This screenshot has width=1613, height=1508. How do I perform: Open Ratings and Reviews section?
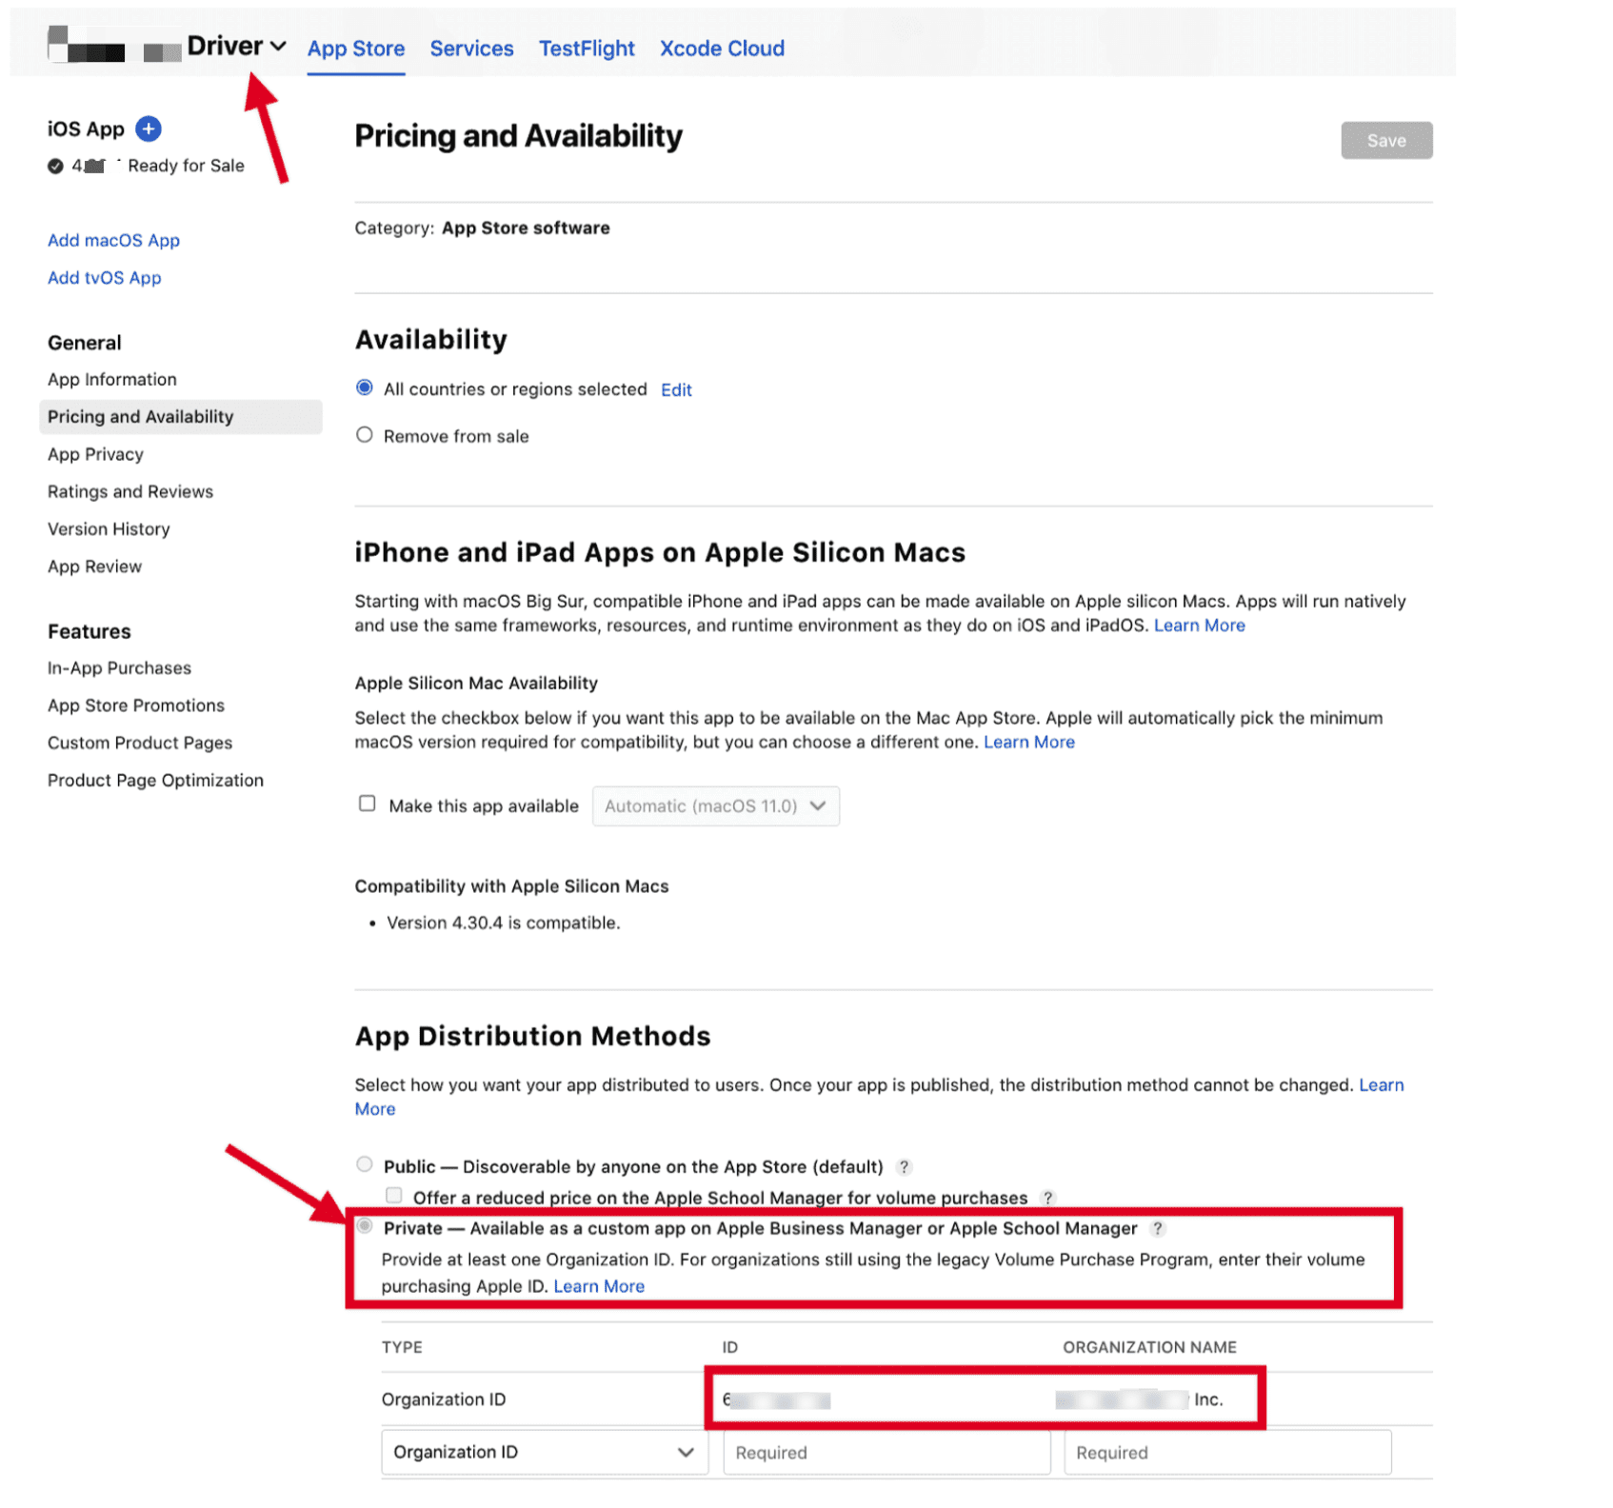[x=130, y=491]
